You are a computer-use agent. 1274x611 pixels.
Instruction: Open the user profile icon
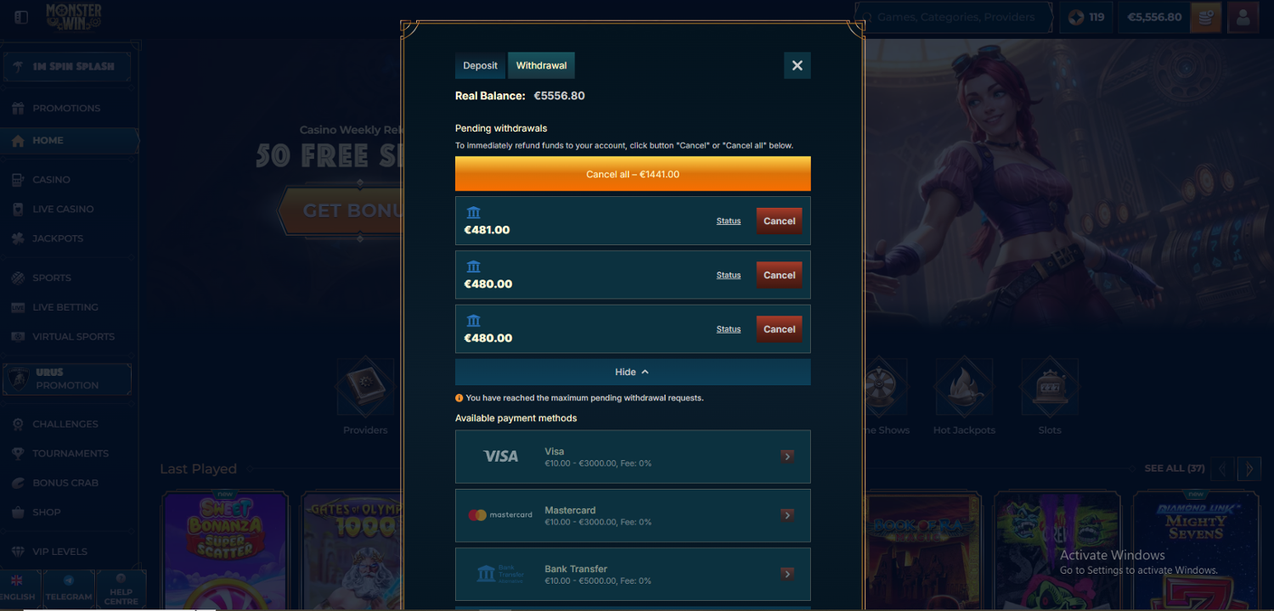pyautogui.click(x=1243, y=17)
